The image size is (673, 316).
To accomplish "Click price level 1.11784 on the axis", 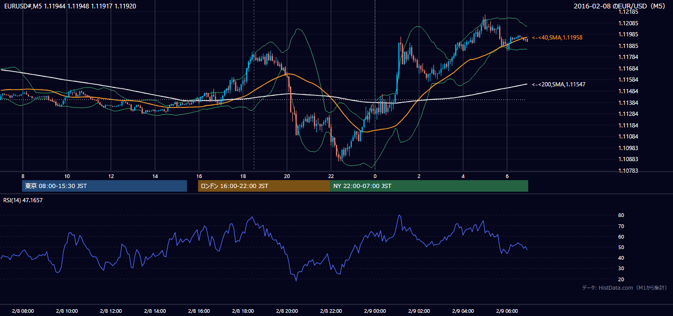I will click(628, 57).
